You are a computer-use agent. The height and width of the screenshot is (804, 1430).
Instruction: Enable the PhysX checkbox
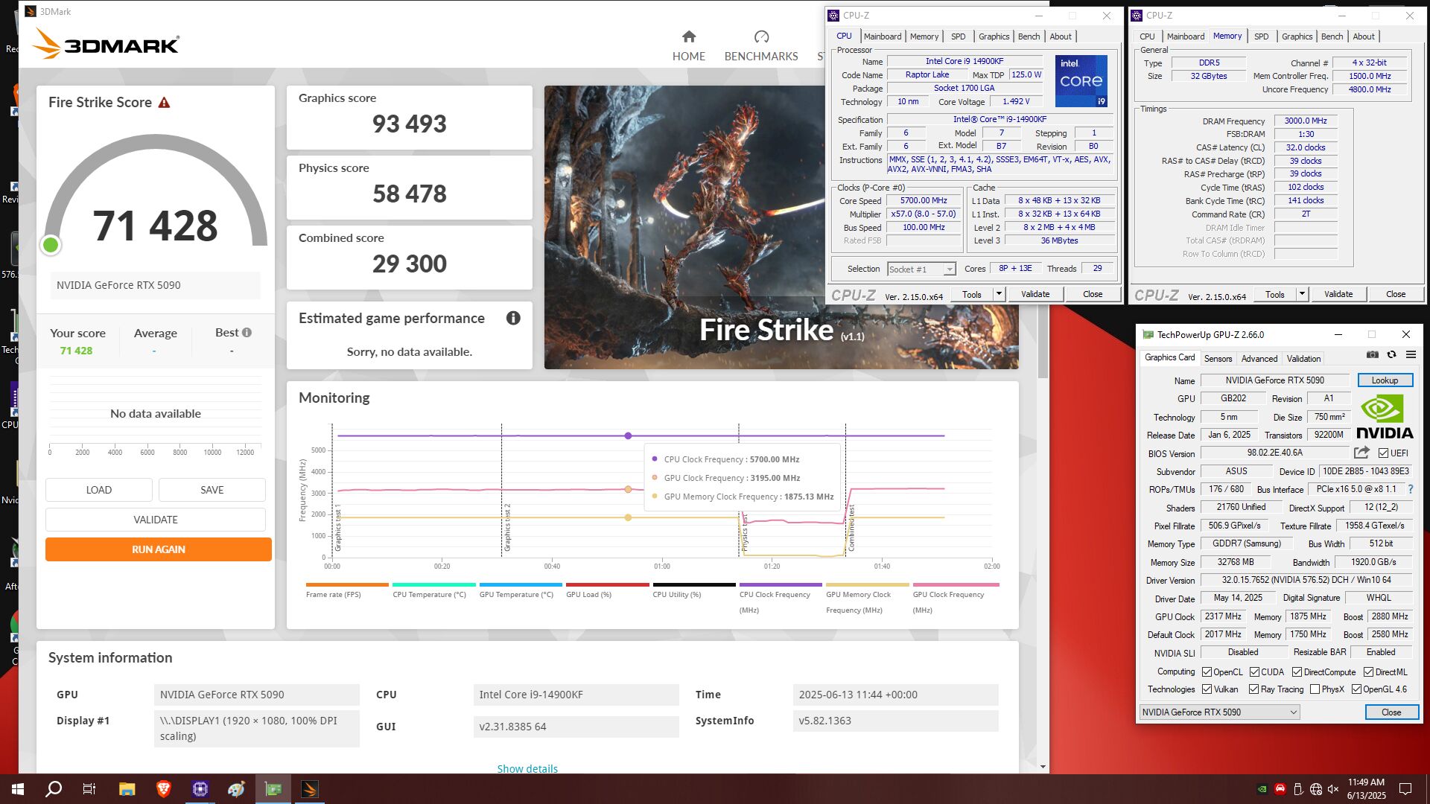point(1315,689)
